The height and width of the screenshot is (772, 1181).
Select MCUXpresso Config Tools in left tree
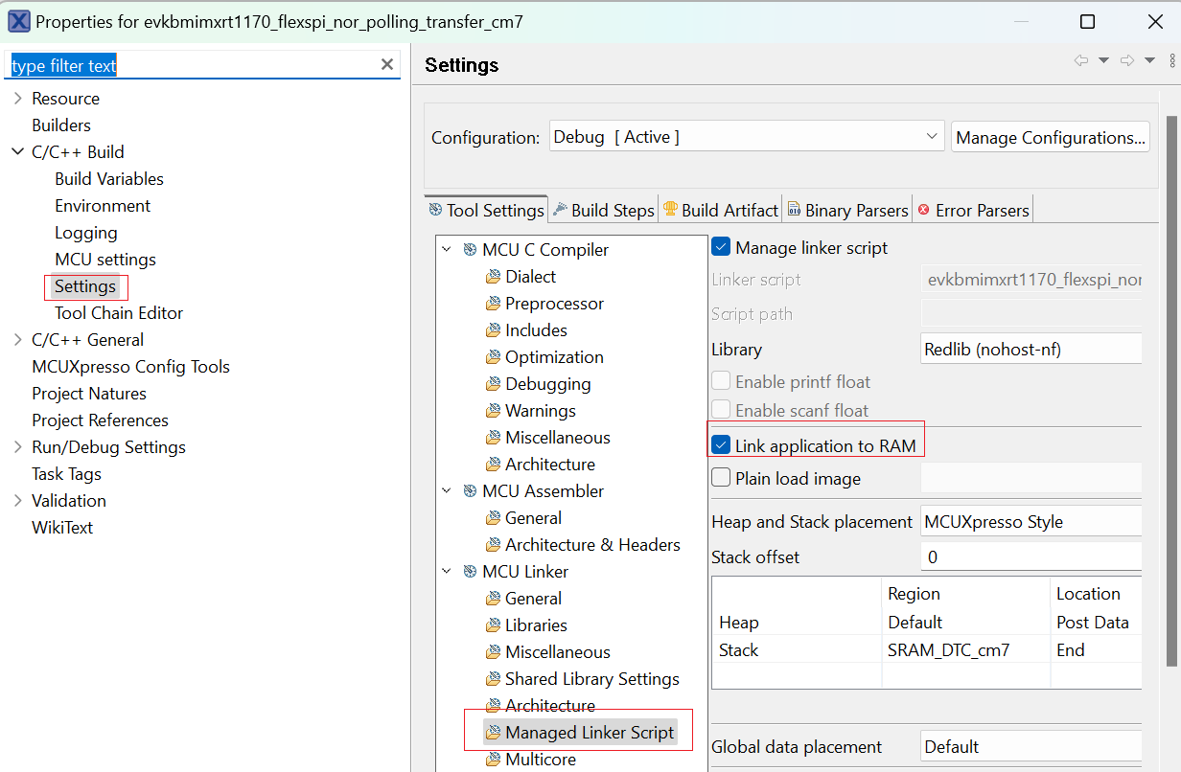(x=130, y=367)
